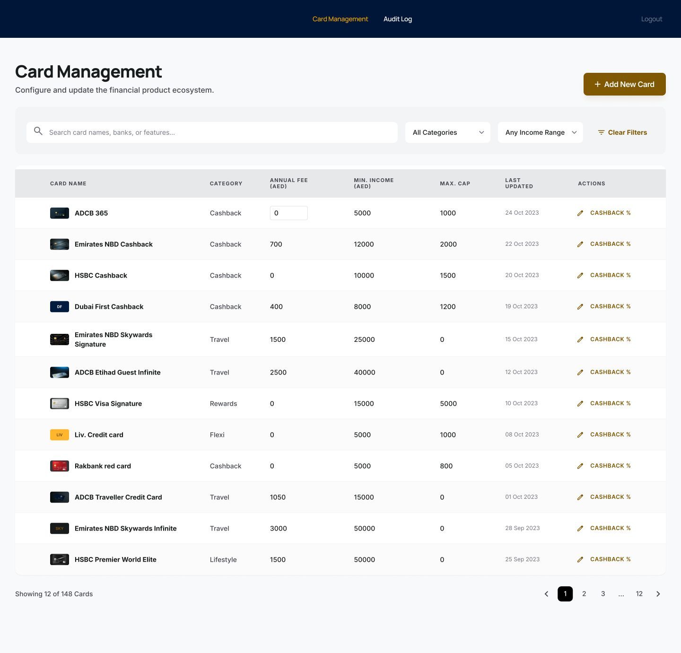The image size is (681, 653).
Task: Click min. income 40000 value
Action: coord(365,373)
